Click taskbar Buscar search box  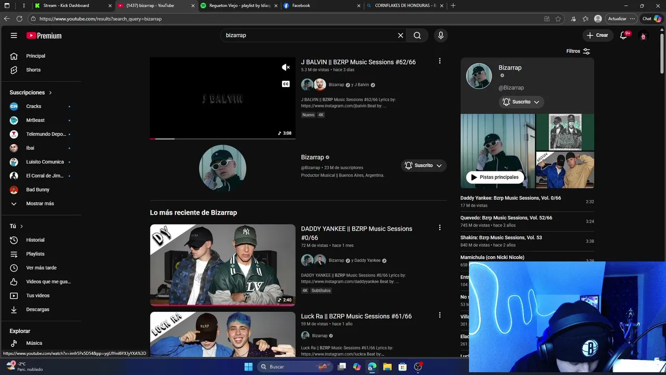click(x=295, y=367)
